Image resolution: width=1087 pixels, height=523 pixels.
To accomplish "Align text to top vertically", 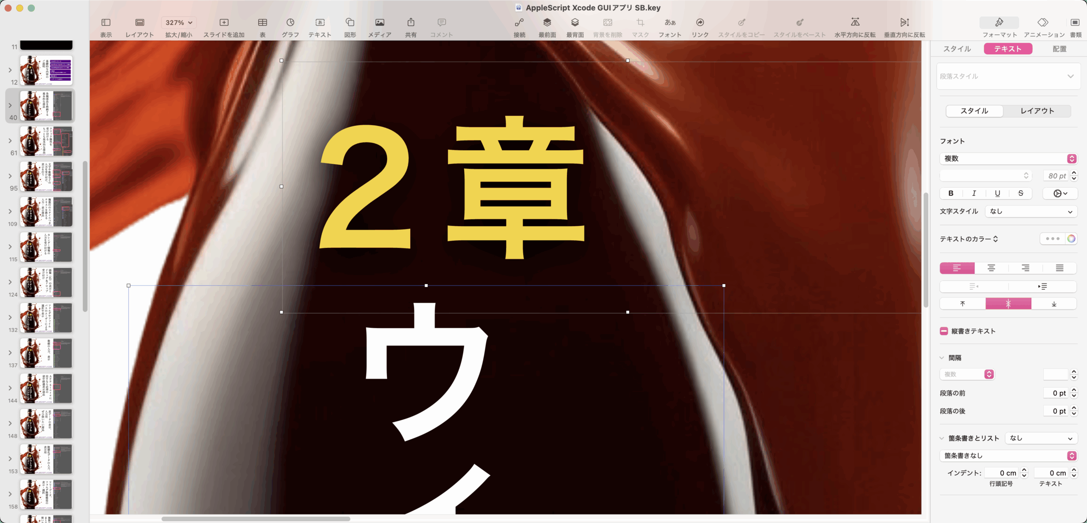I will [963, 304].
